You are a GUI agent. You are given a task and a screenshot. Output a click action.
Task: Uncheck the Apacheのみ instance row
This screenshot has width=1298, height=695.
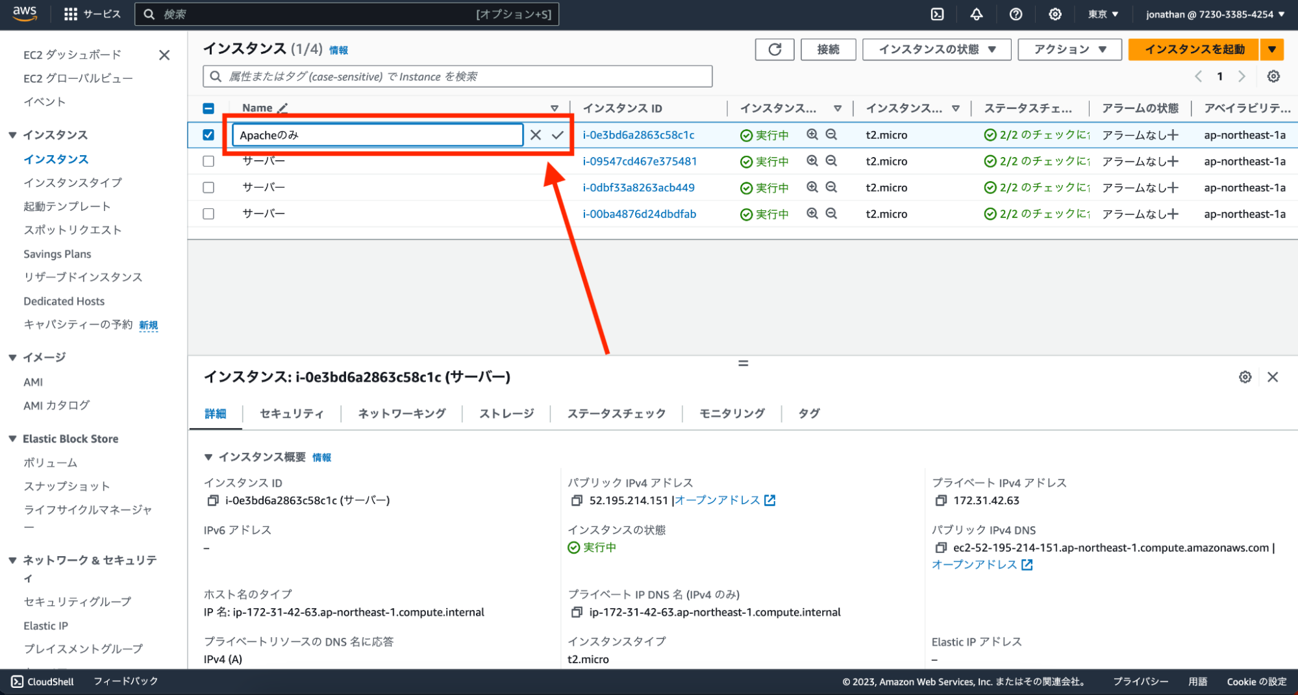click(208, 135)
